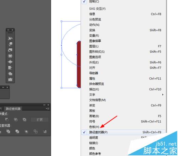Choose 透明度 menu item

pyautogui.click(x=124, y=137)
